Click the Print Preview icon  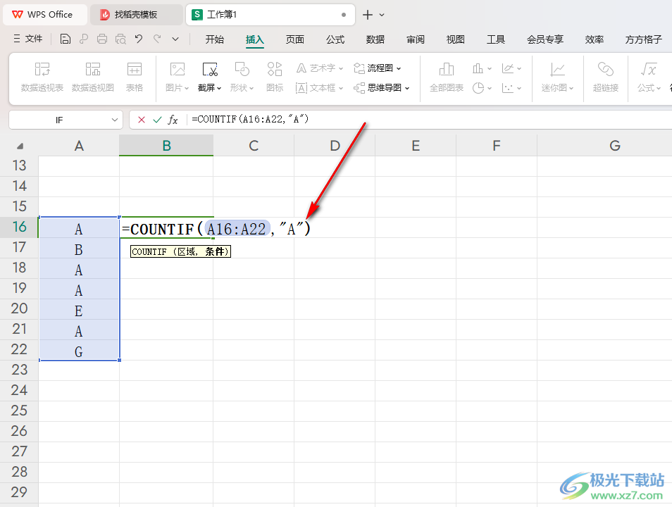[121, 39]
